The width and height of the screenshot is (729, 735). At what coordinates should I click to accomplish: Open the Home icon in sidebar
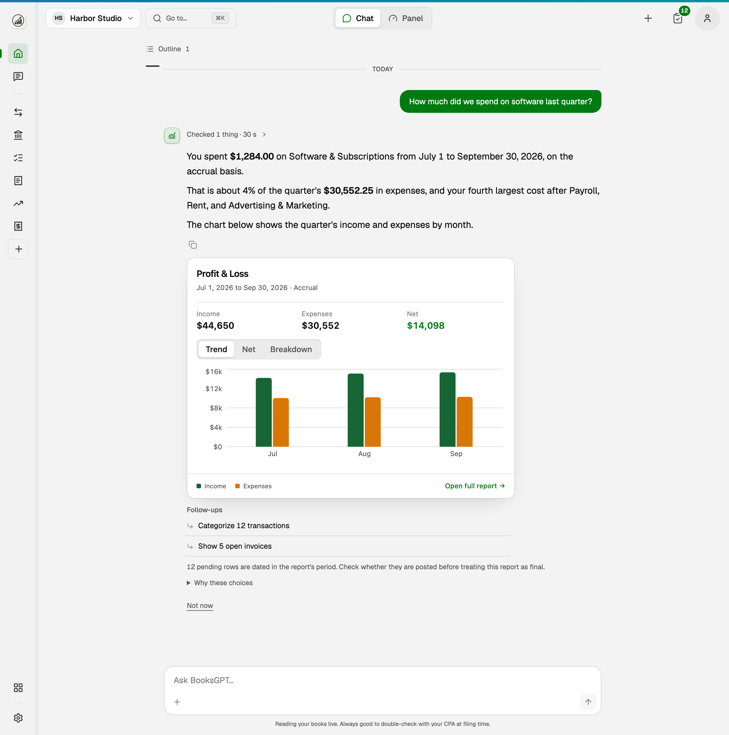point(18,54)
